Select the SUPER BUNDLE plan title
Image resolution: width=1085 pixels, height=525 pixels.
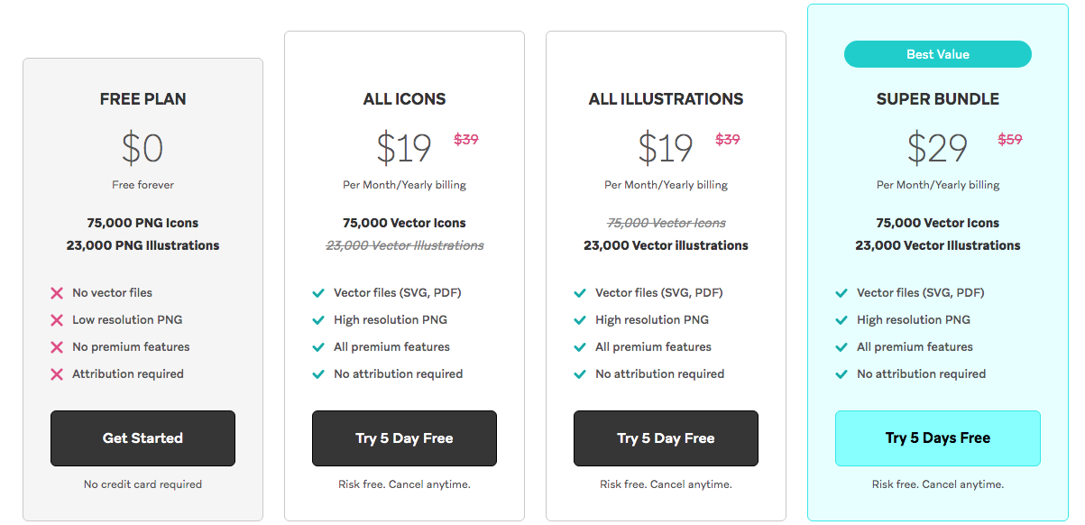(x=937, y=99)
